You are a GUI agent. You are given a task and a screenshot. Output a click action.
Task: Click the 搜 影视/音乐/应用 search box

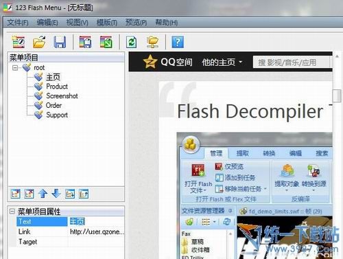[x=292, y=63]
